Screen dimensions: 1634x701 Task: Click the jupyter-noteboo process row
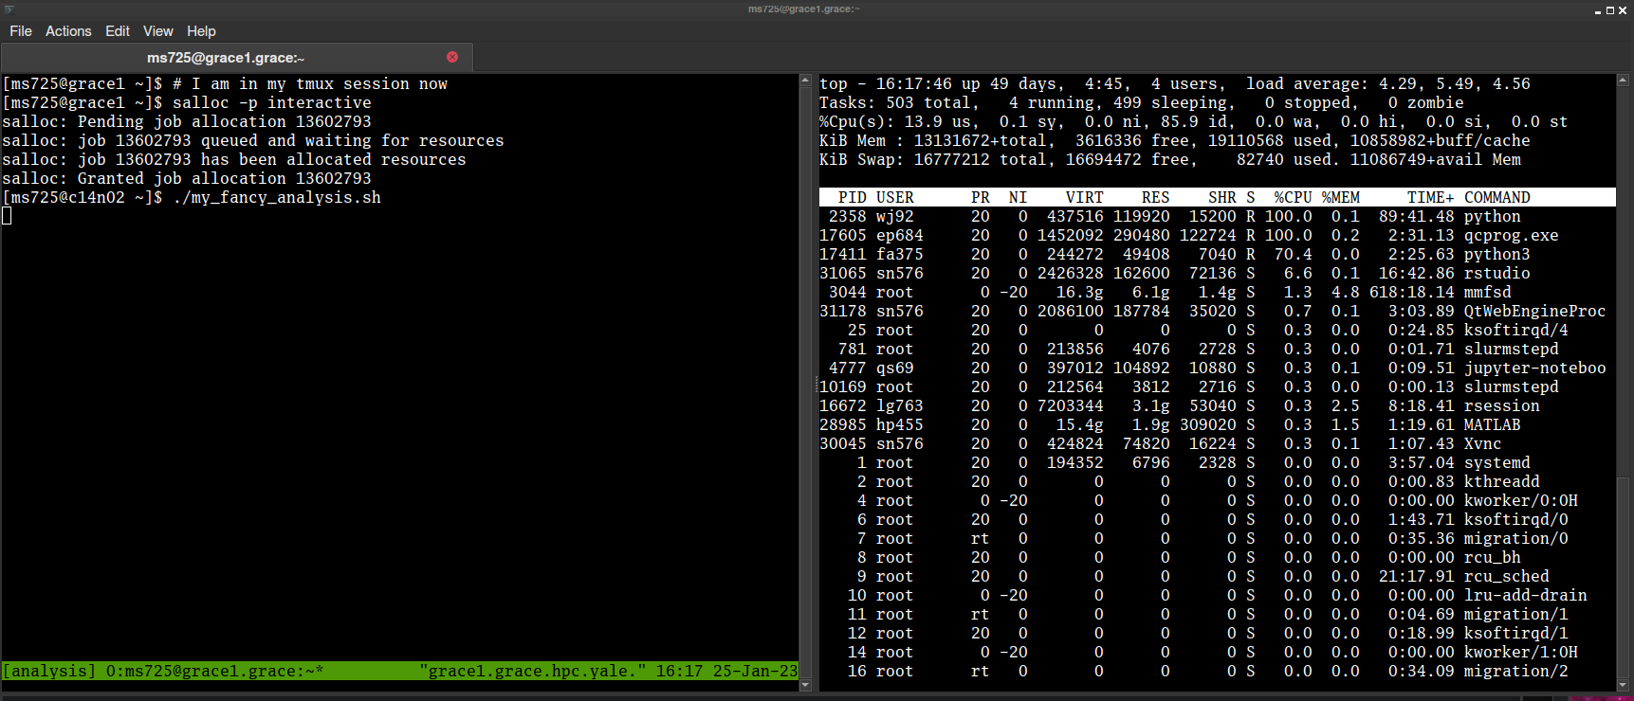tap(1218, 368)
